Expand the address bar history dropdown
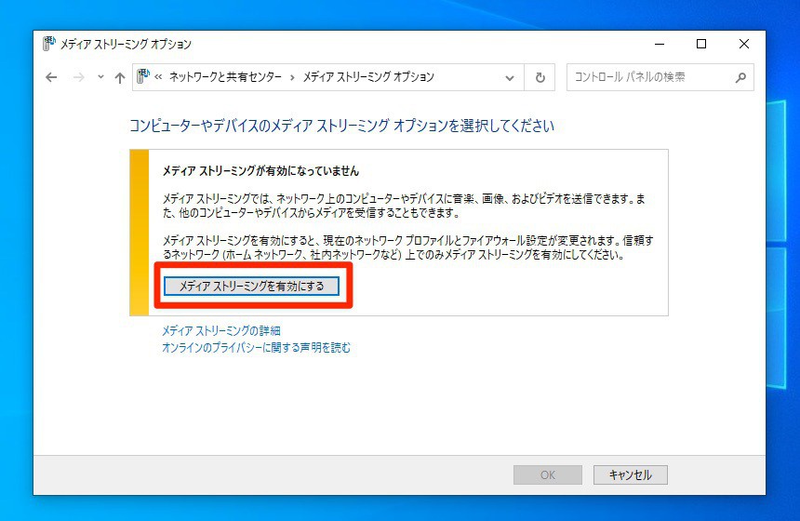The image size is (800, 521). click(x=509, y=78)
